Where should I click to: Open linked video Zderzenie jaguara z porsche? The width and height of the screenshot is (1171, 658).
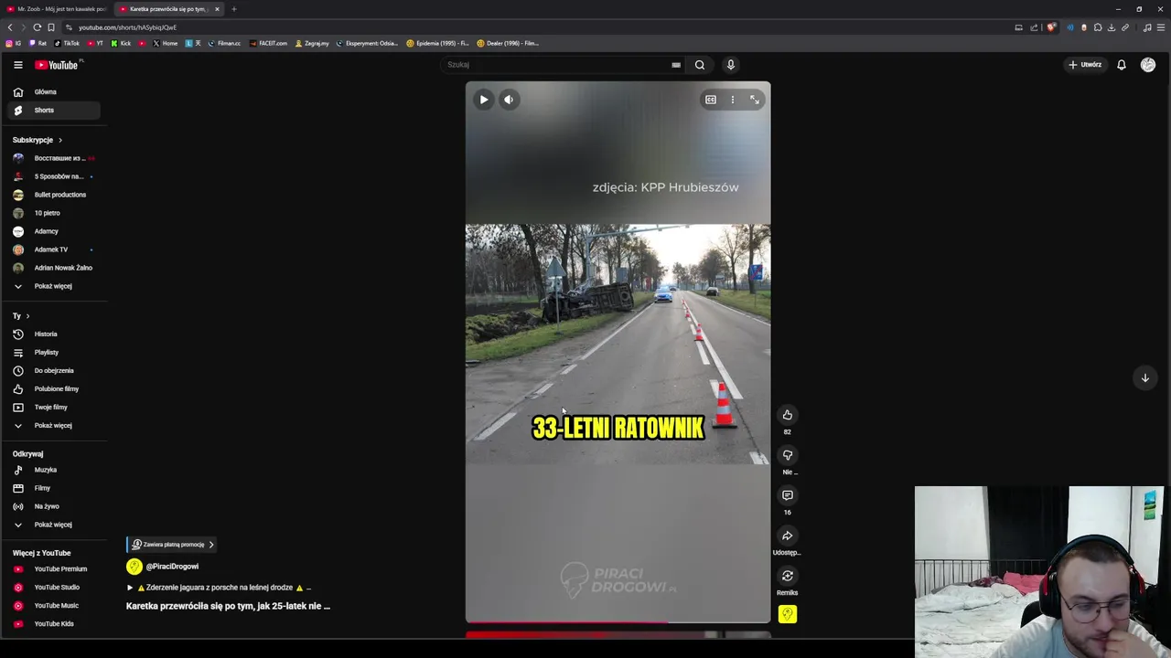219,588
